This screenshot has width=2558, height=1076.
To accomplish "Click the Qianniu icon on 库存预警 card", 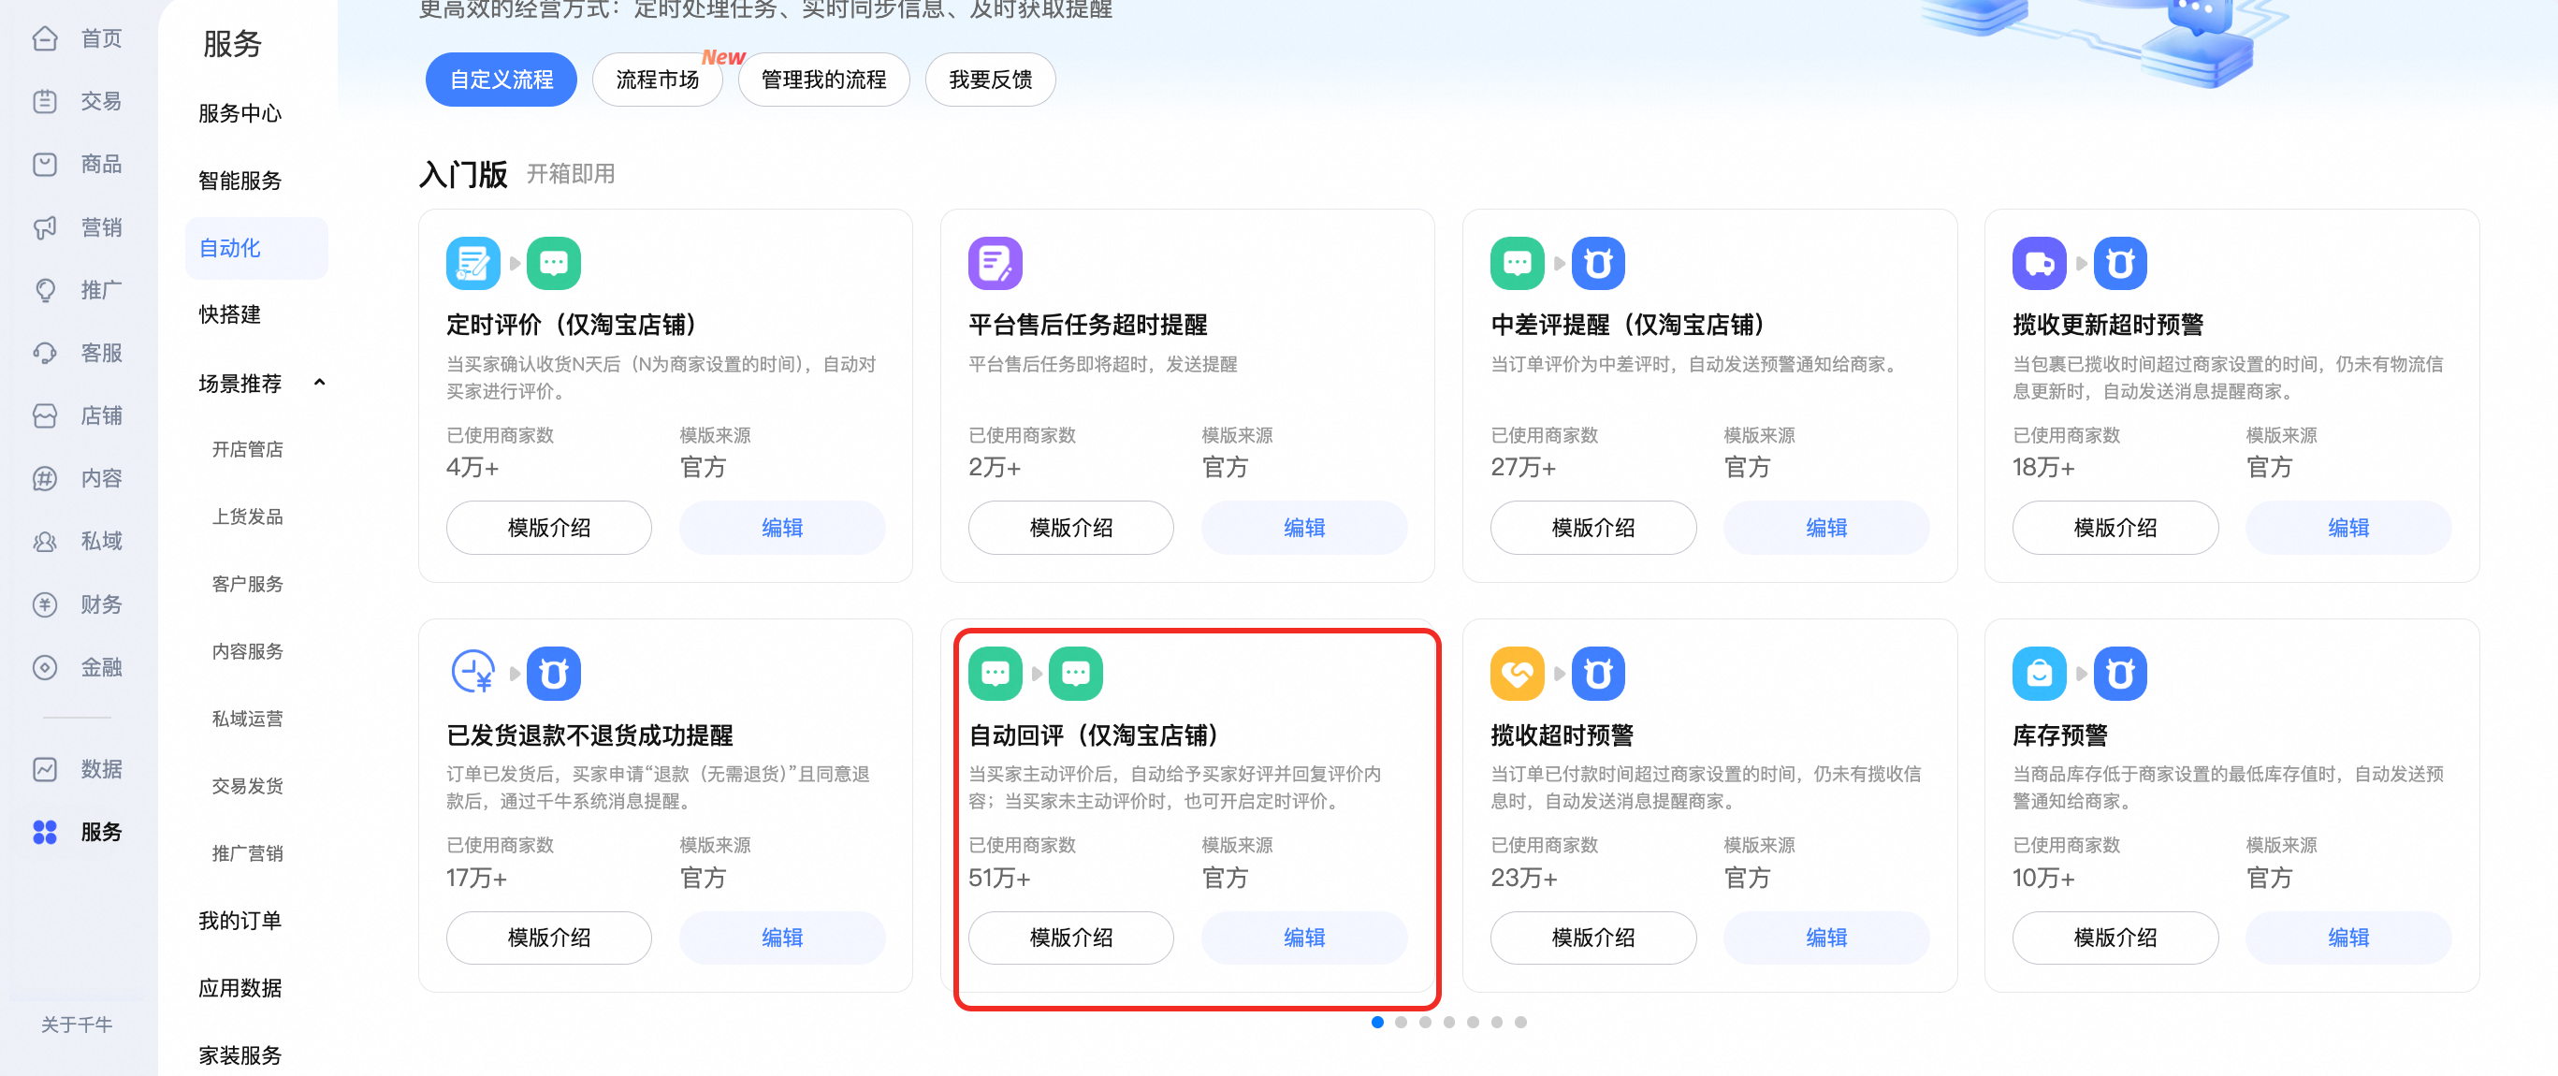I will [x=2120, y=673].
